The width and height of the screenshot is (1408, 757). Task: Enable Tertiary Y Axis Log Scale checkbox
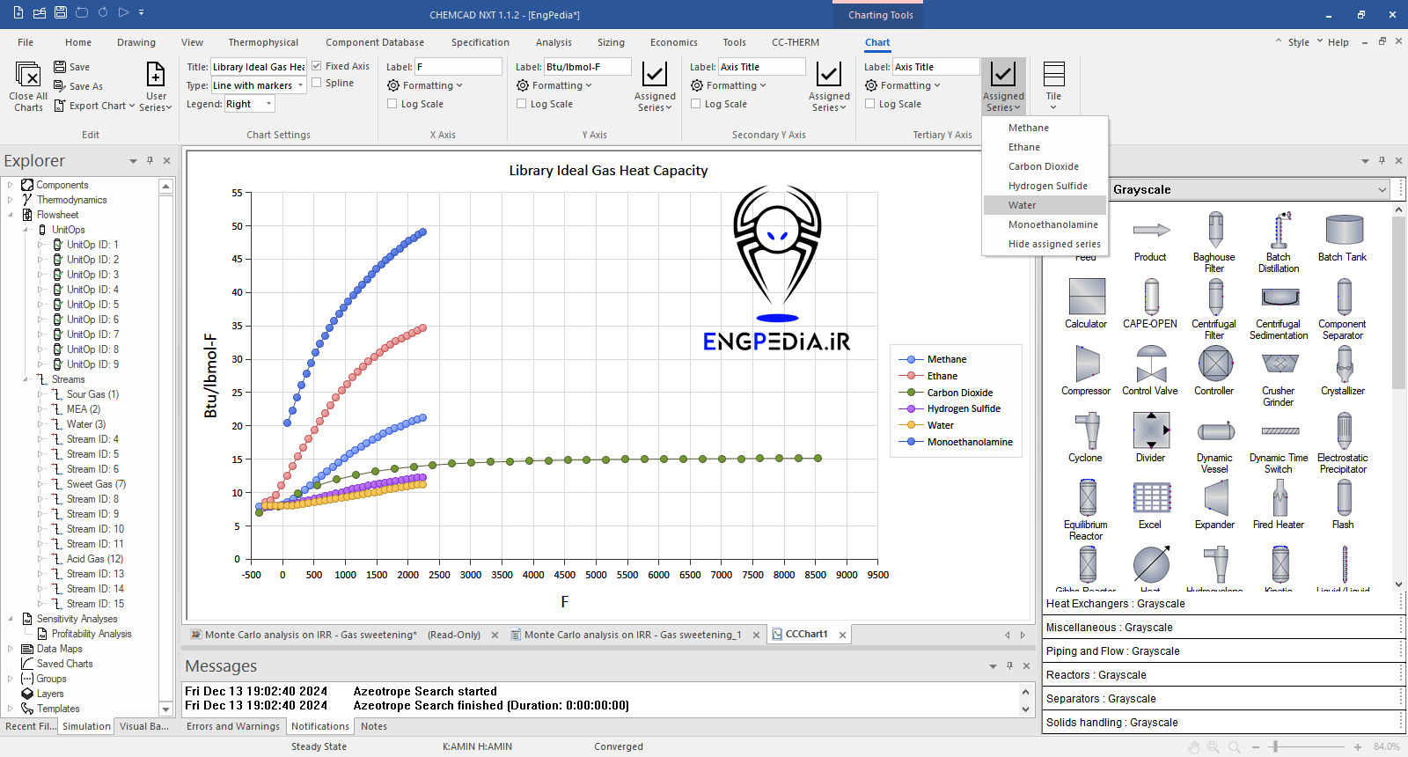click(x=870, y=104)
